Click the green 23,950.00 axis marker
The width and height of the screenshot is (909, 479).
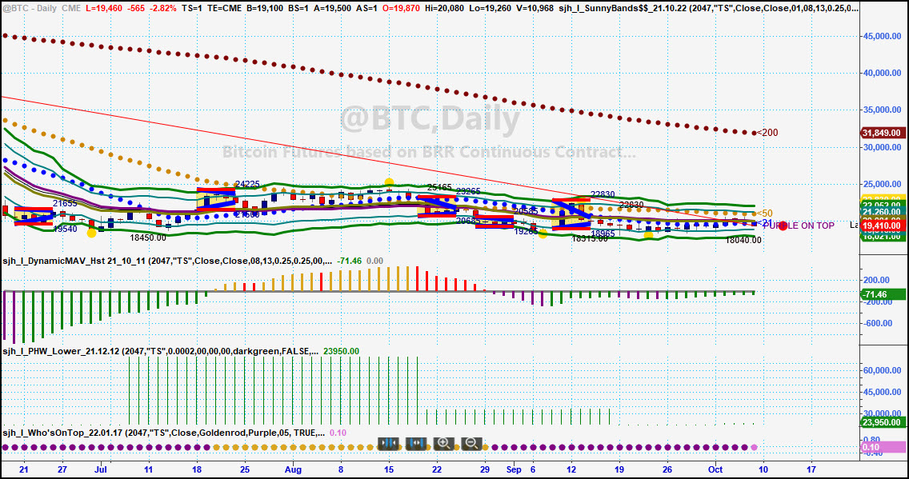881,422
